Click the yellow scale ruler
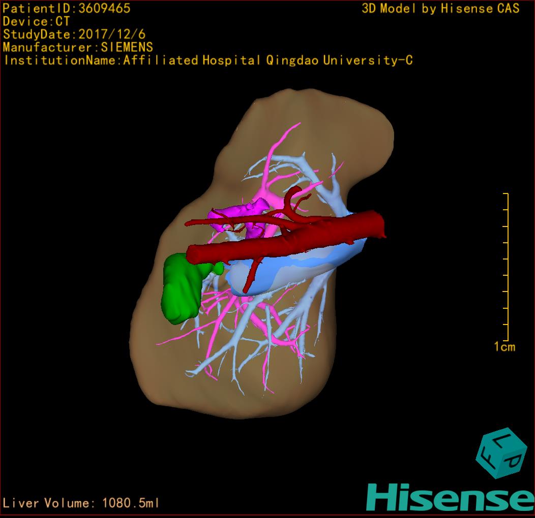The width and height of the screenshot is (535, 518). coord(507,267)
